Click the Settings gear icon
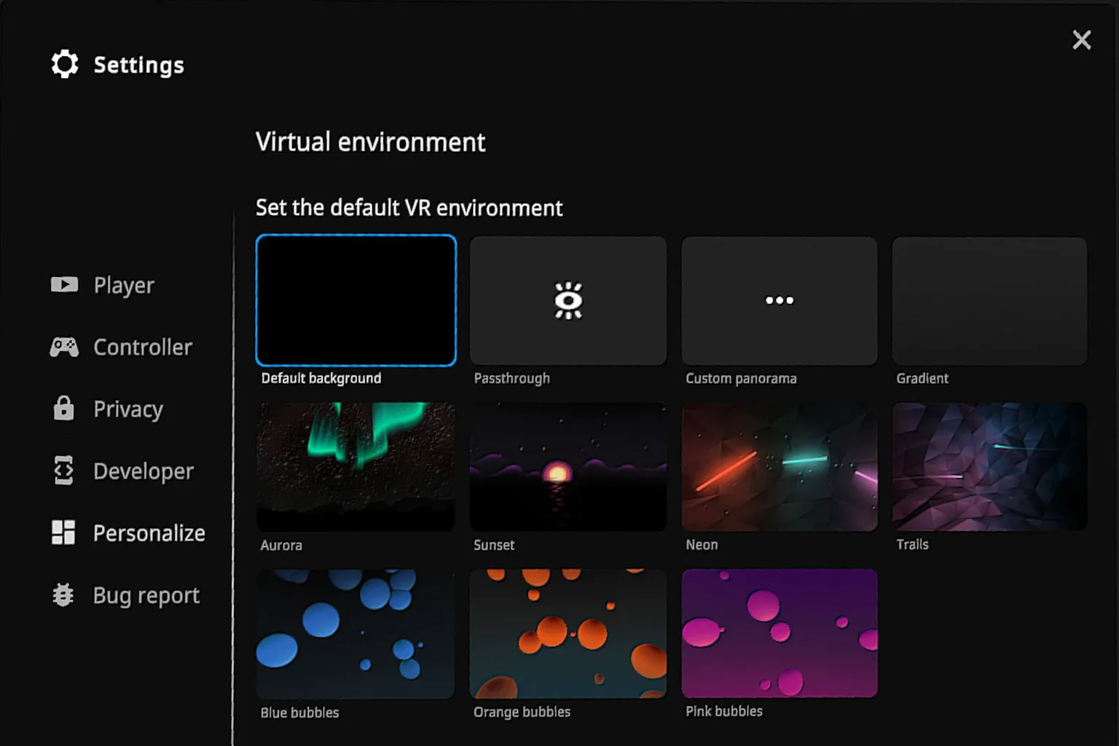Viewport: 1119px width, 746px height. [65, 64]
